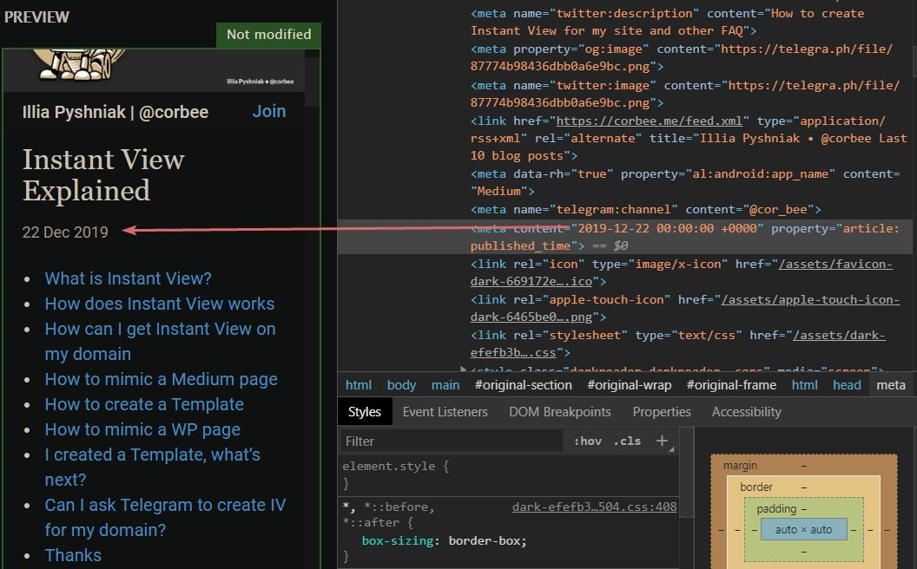Select the twitter:image meta node
The height and width of the screenshot is (569, 917).
[x=685, y=94]
